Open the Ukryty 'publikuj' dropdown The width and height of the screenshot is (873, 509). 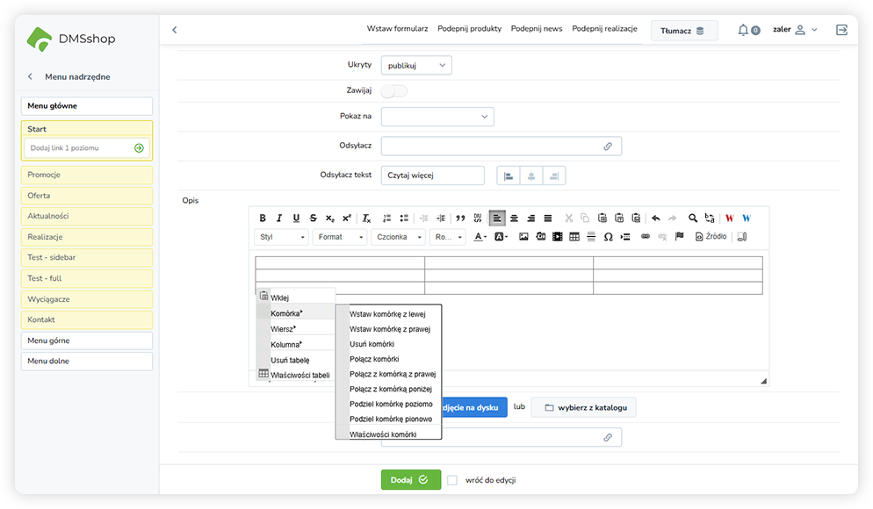coord(416,65)
